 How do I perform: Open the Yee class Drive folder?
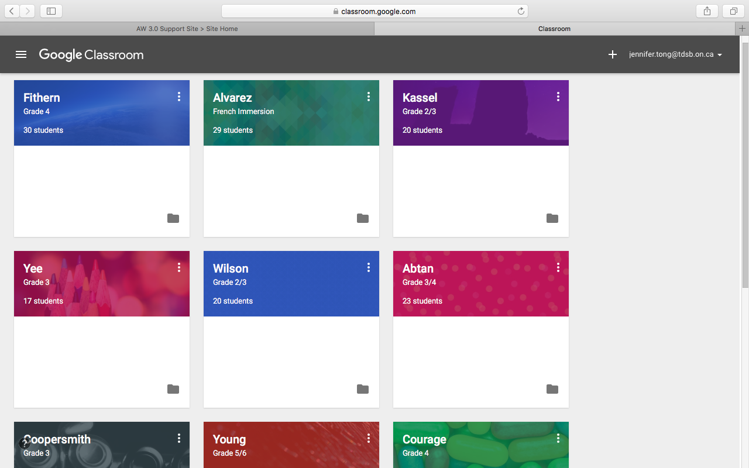click(x=173, y=389)
